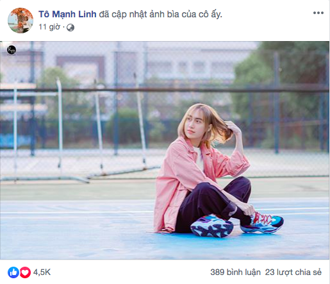Open the updated cover photo
The height and width of the screenshot is (284, 330).
click(165, 150)
